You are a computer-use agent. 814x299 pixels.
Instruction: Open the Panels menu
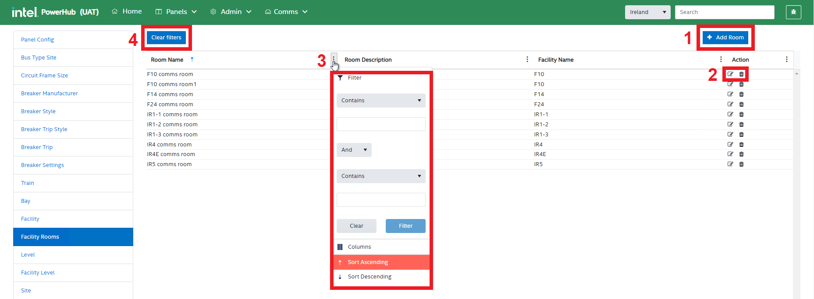(176, 12)
